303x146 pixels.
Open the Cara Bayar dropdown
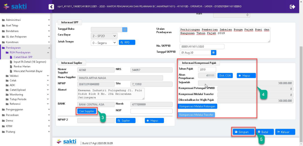[104, 36]
